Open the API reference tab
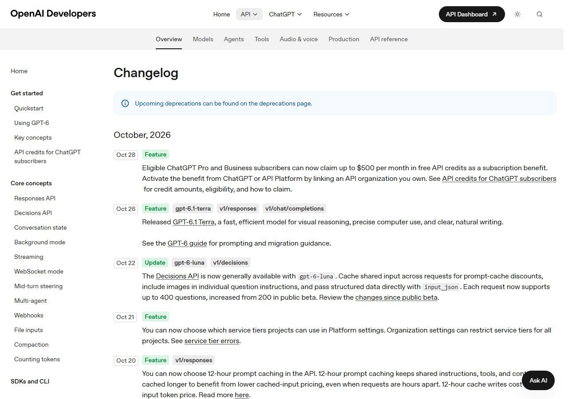The height and width of the screenshot is (399, 568). coord(389,39)
